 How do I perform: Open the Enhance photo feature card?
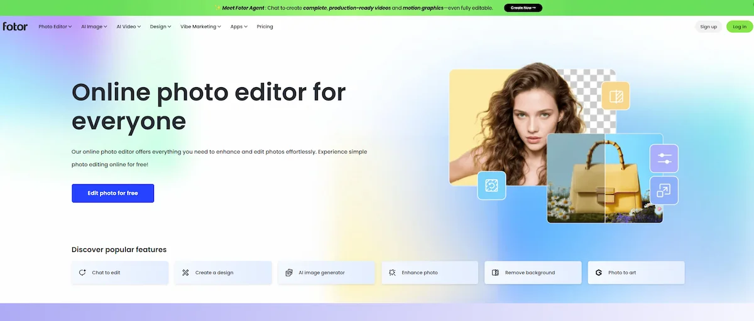click(430, 273)
